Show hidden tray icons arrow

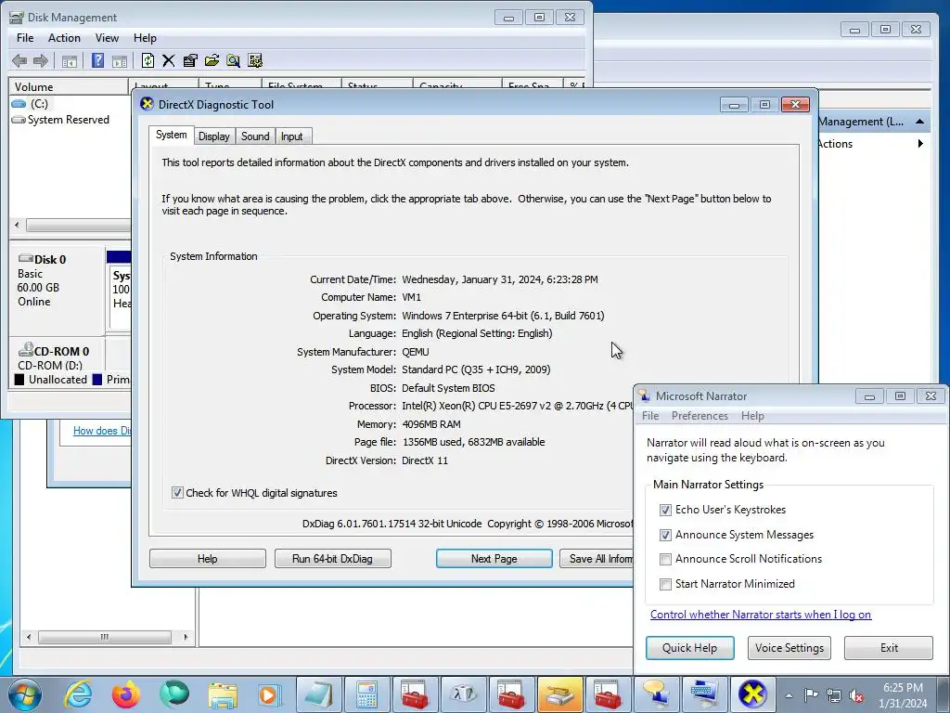789,695
